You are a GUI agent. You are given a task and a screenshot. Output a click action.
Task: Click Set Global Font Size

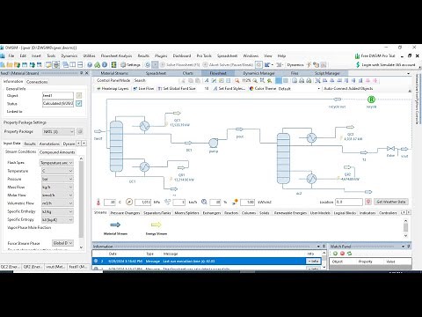click(x=177, y=88)
